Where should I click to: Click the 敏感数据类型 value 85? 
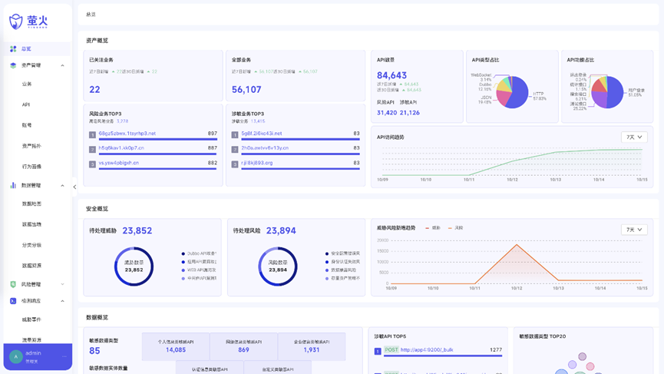point(94,351)
